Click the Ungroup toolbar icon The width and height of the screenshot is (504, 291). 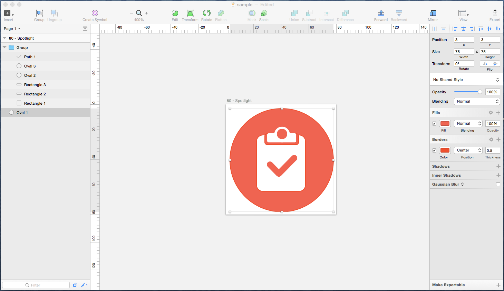[54, 13]
